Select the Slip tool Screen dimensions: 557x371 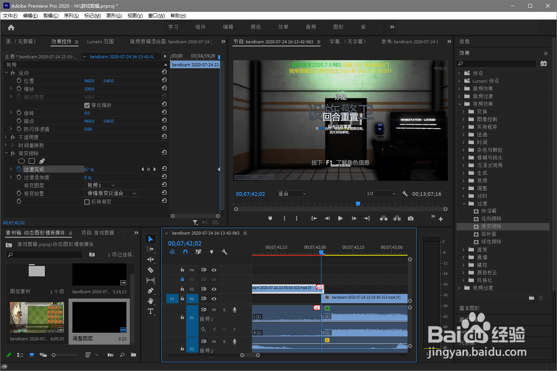[x=151, y=280]
